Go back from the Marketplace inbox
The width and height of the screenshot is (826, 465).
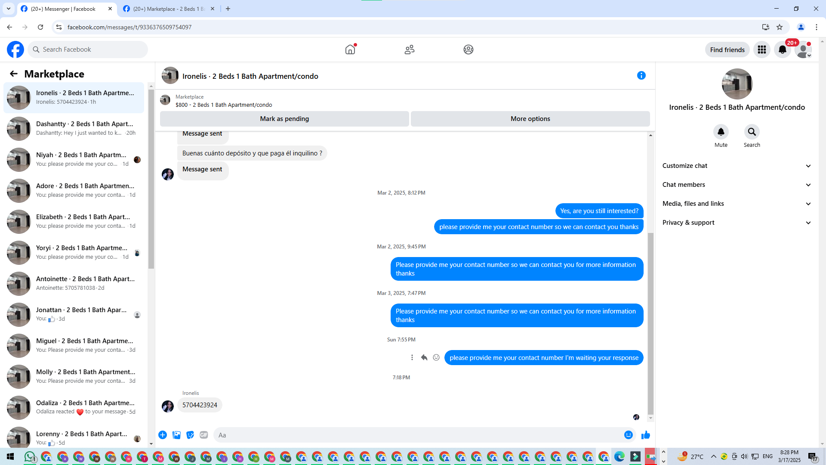(14, 74)
